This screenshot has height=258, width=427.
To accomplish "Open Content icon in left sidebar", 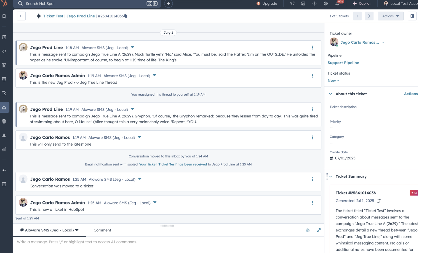I will click(x=4, y=65).
